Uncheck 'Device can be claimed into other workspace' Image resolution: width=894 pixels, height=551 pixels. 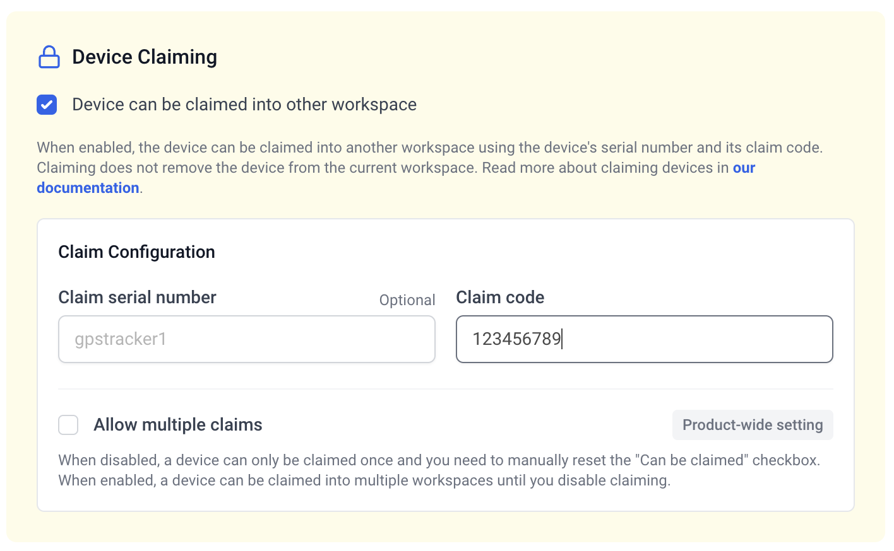[47, 105]
